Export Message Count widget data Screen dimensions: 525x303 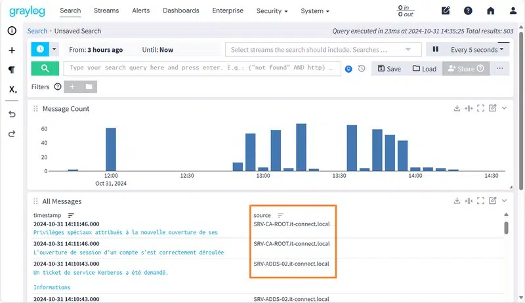point(457,109)
